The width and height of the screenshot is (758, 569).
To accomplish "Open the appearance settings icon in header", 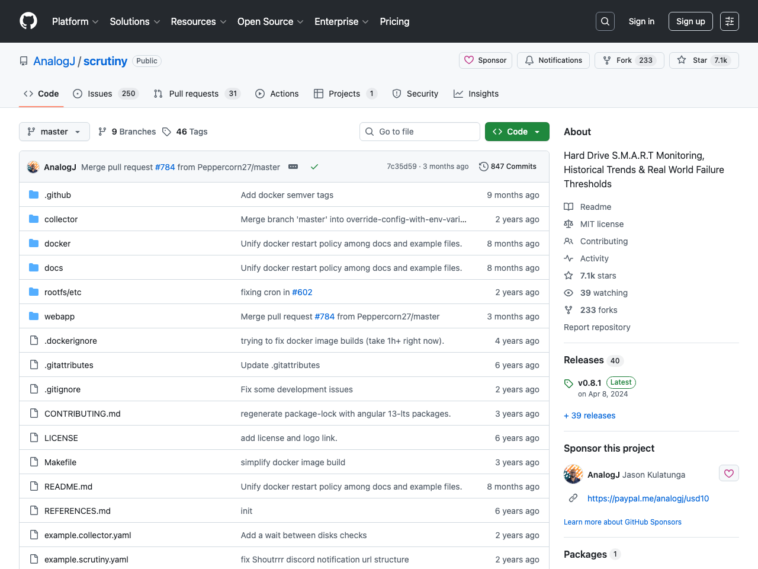I will pyautogui.click(x=729, y=21).
